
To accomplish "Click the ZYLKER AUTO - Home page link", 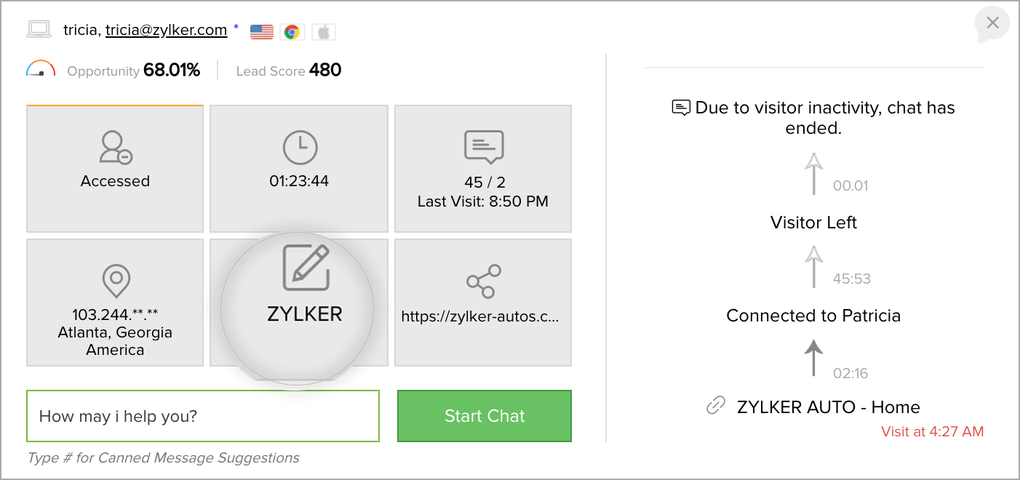I will (x=828, y=407).
